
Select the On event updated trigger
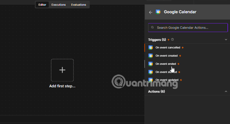(x=187, y=80)
